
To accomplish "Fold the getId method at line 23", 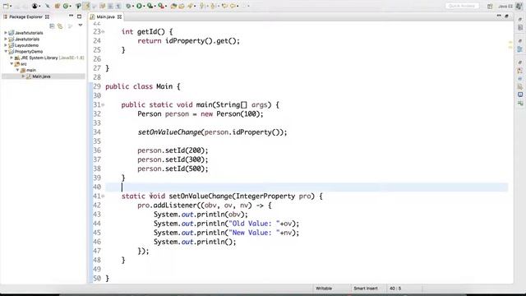I will [103, 31].
